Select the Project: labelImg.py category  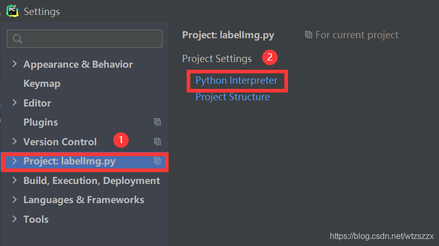(x=69, y=161)
